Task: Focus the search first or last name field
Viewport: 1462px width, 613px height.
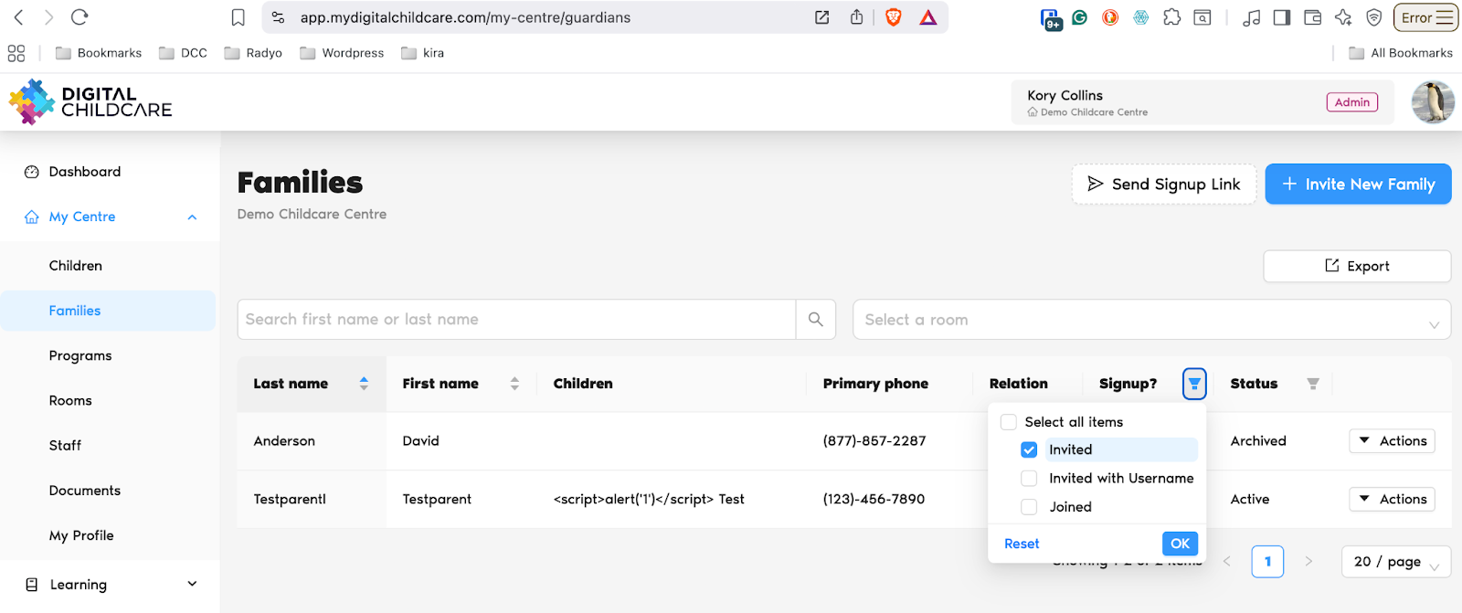Action: pos(516,319)
